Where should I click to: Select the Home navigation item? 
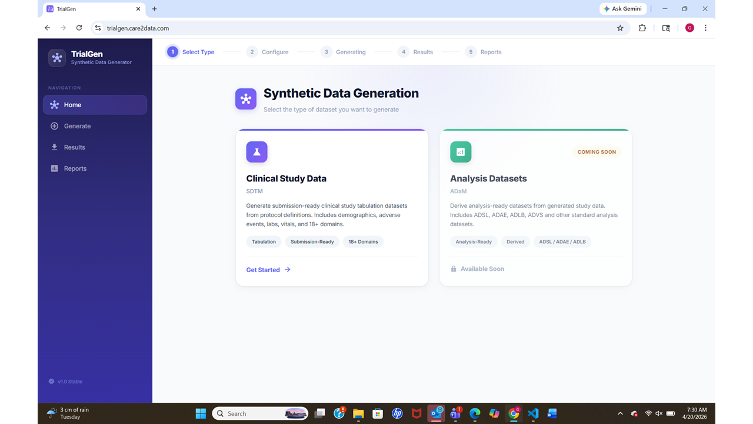pyautogui.click(x=95, y=105)
